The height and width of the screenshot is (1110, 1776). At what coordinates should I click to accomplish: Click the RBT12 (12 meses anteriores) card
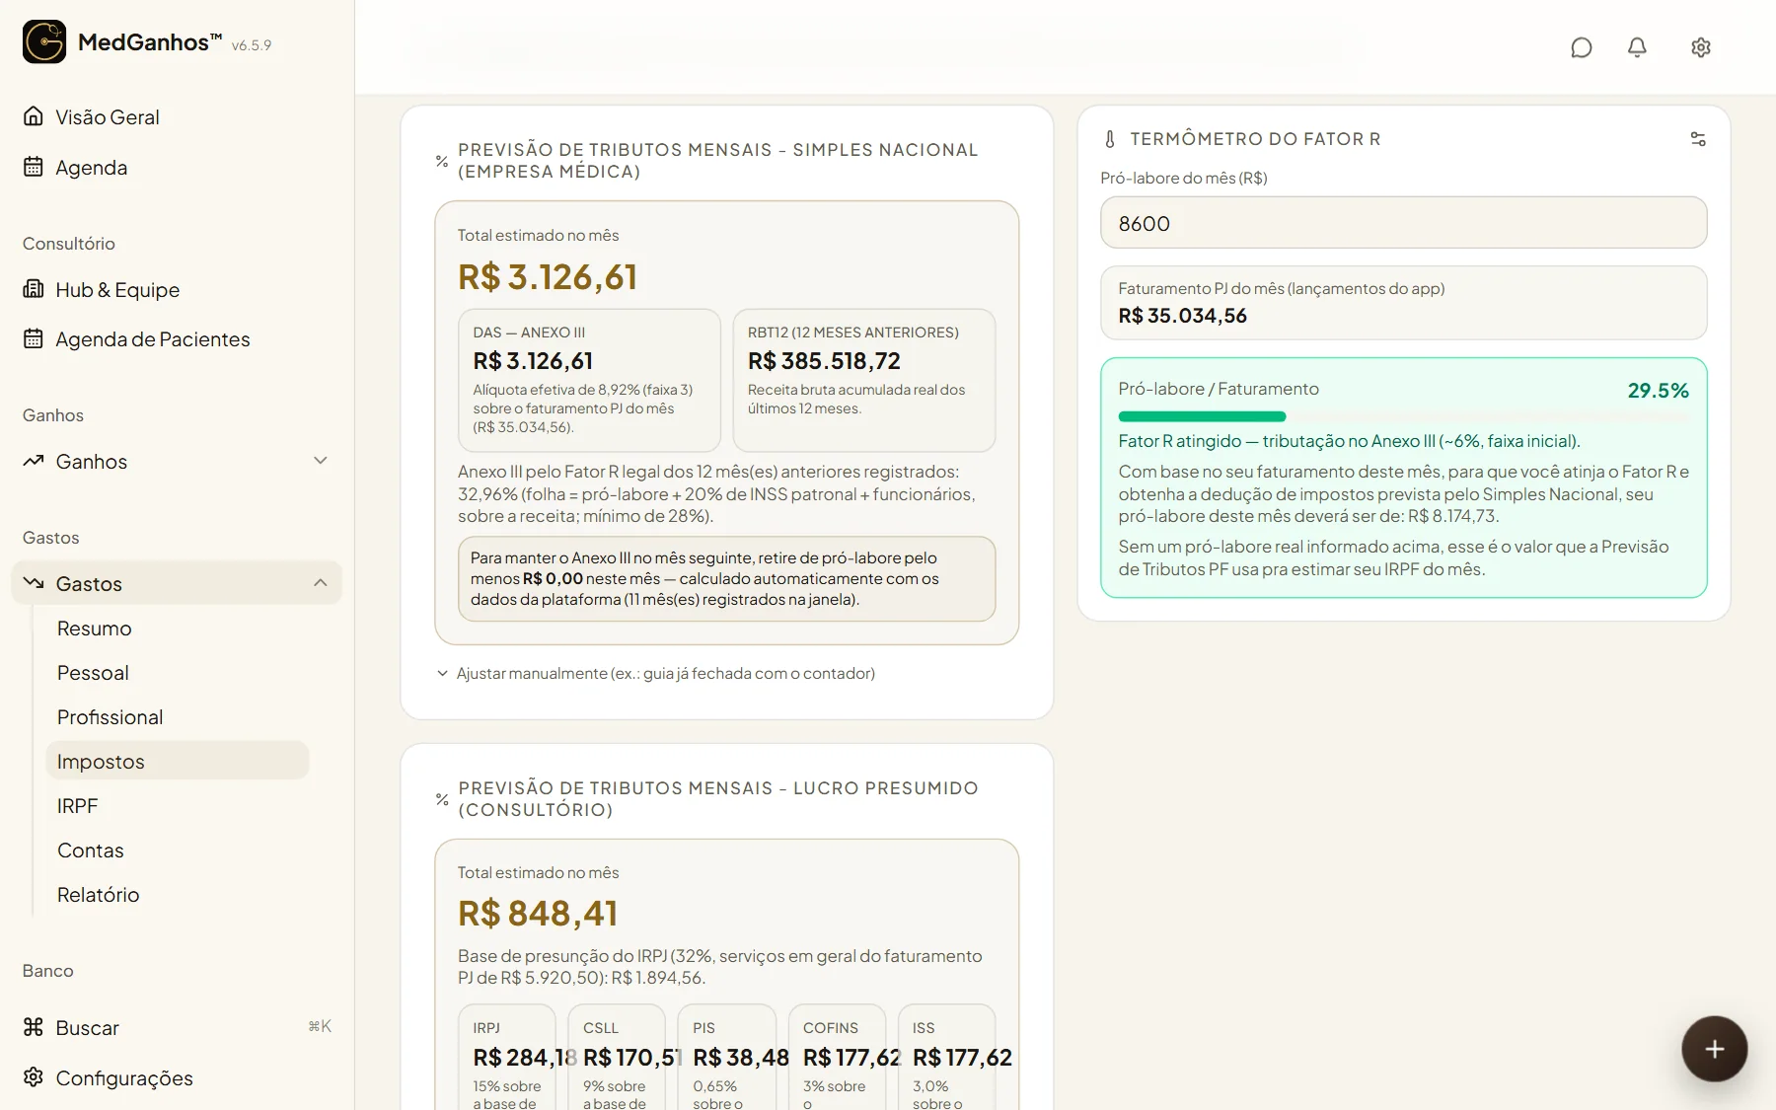point(863,380)
